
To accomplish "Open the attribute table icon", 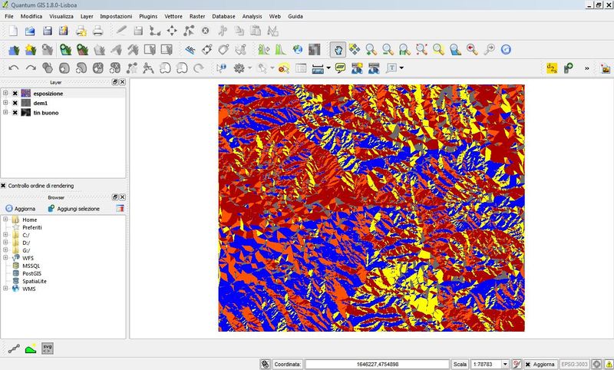I will point(301,68).
